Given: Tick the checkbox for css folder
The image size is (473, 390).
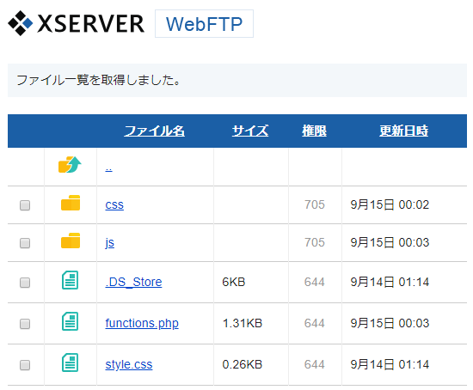Looking at the screenshot, I should [25, 205].
